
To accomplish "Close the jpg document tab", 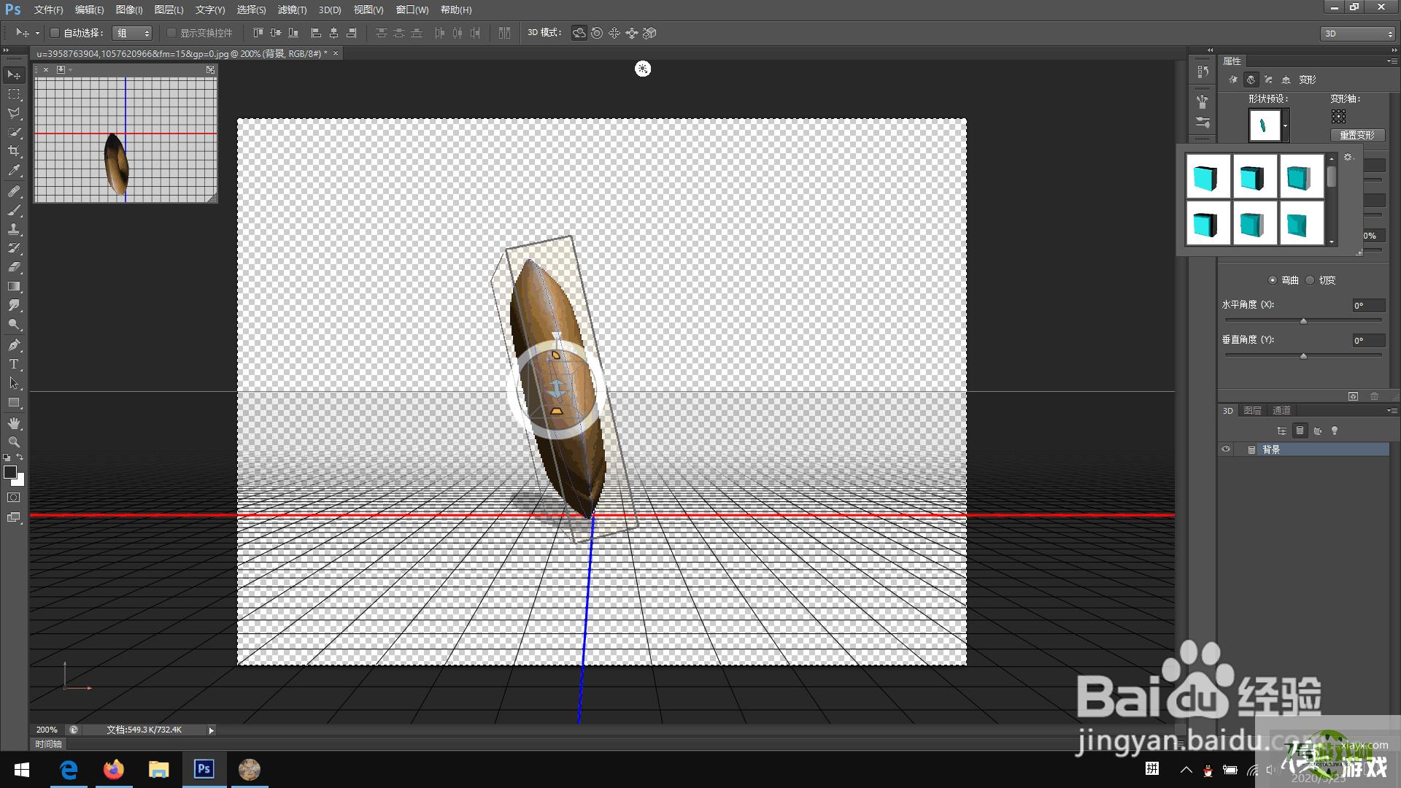I will 336,53.
